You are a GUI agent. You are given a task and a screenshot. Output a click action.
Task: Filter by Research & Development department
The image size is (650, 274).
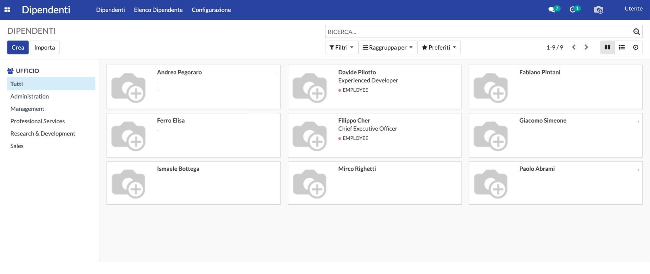click(x=43, y=133)
